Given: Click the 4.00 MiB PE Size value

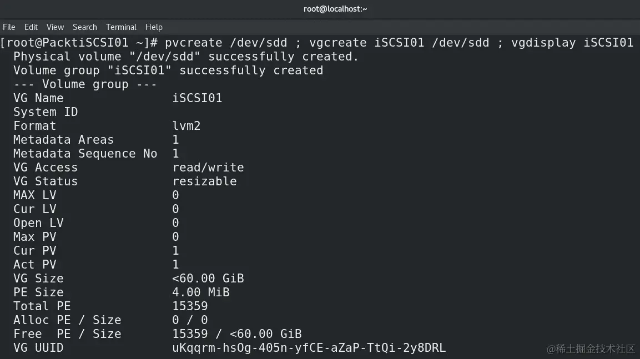Looking at the screenshot, I should tap(201, 292).
